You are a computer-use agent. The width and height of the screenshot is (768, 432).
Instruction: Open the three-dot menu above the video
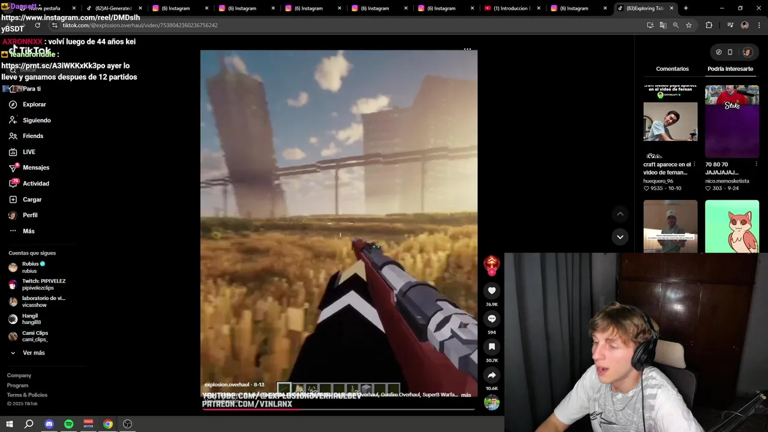tap(467, 49)
